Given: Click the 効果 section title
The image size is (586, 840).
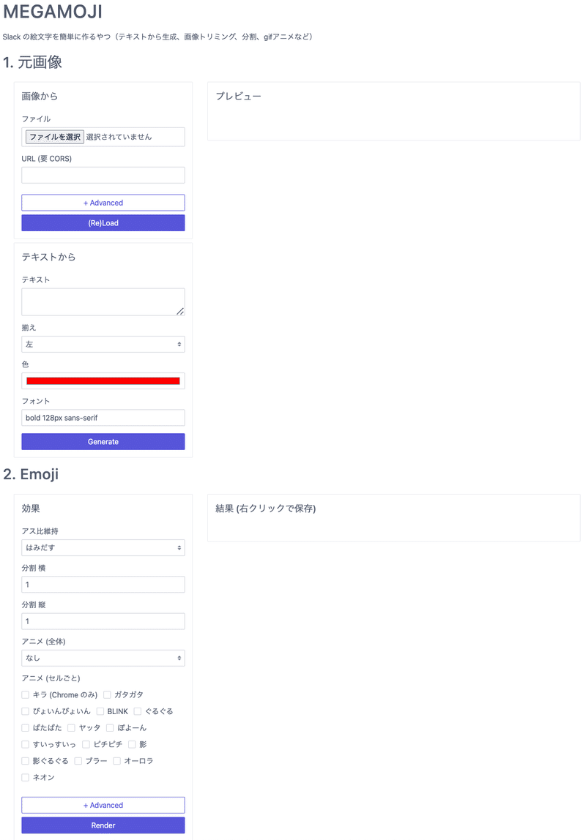Looking at the screenshot, I should click(31, 509).
